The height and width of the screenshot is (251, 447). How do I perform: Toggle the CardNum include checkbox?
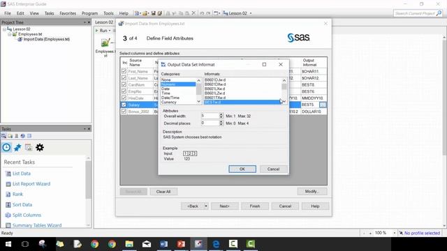[x=124, y=84]
